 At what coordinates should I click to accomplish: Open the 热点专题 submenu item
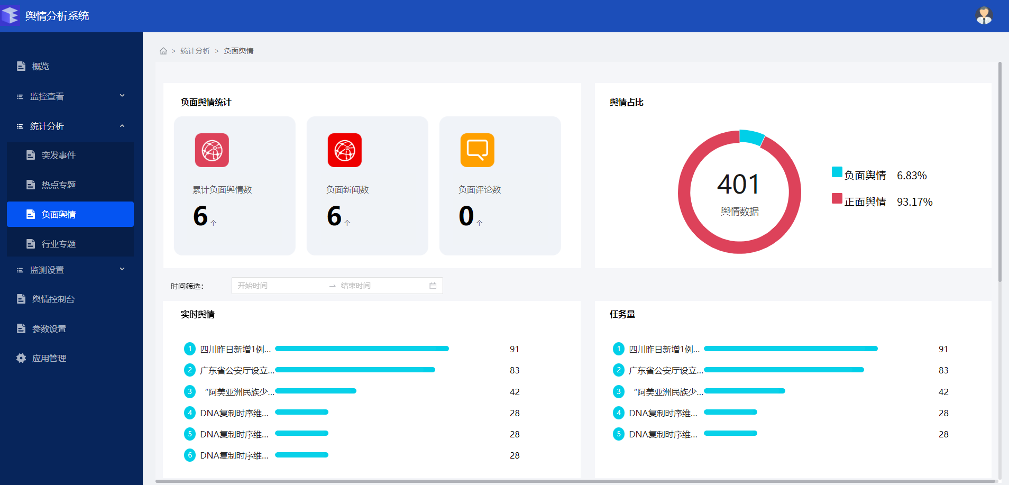coord(70,185)
